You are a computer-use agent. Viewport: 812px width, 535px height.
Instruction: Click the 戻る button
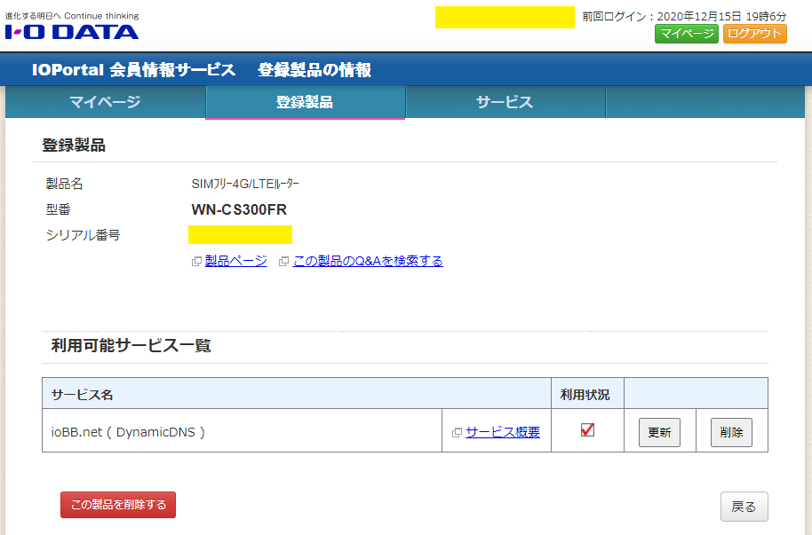click(x=744, y=507)
